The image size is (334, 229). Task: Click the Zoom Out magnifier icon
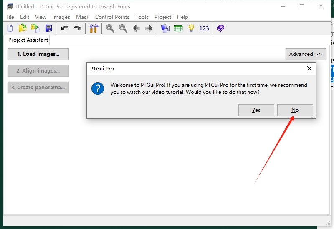(123, 28)
